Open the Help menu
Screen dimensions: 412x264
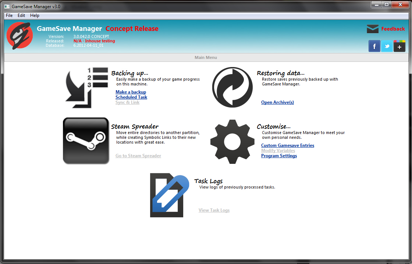coord(35,15)
